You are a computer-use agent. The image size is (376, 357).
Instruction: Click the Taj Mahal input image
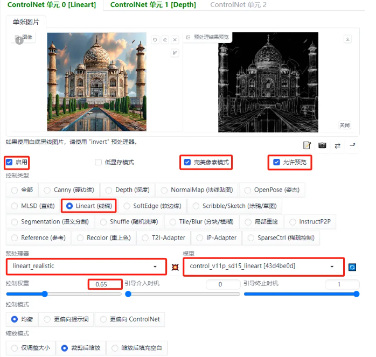[x=96, y=82]
